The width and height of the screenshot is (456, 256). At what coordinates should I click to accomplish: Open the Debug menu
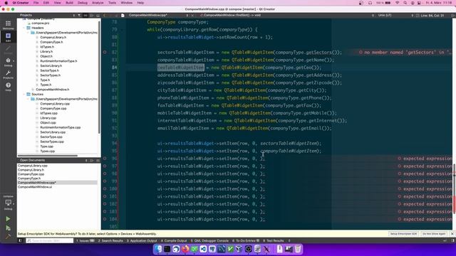(x=83, y=3)
